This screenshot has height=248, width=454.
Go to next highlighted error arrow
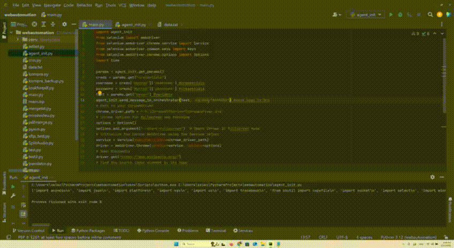click(x=442, y=34)
